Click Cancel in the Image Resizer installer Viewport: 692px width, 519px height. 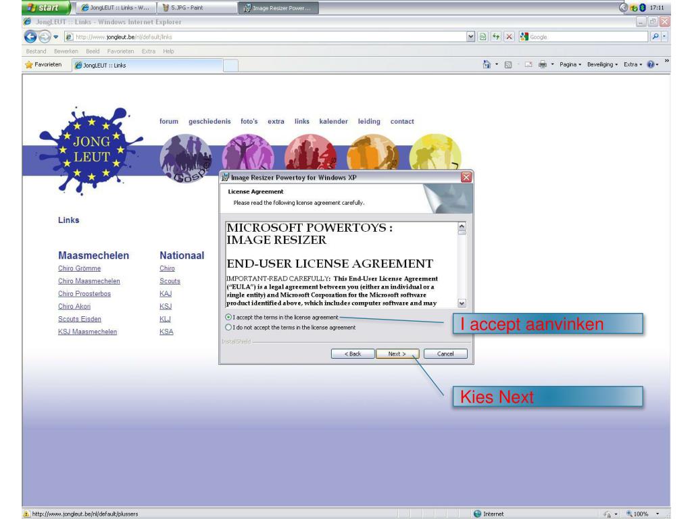pos(445,354)
